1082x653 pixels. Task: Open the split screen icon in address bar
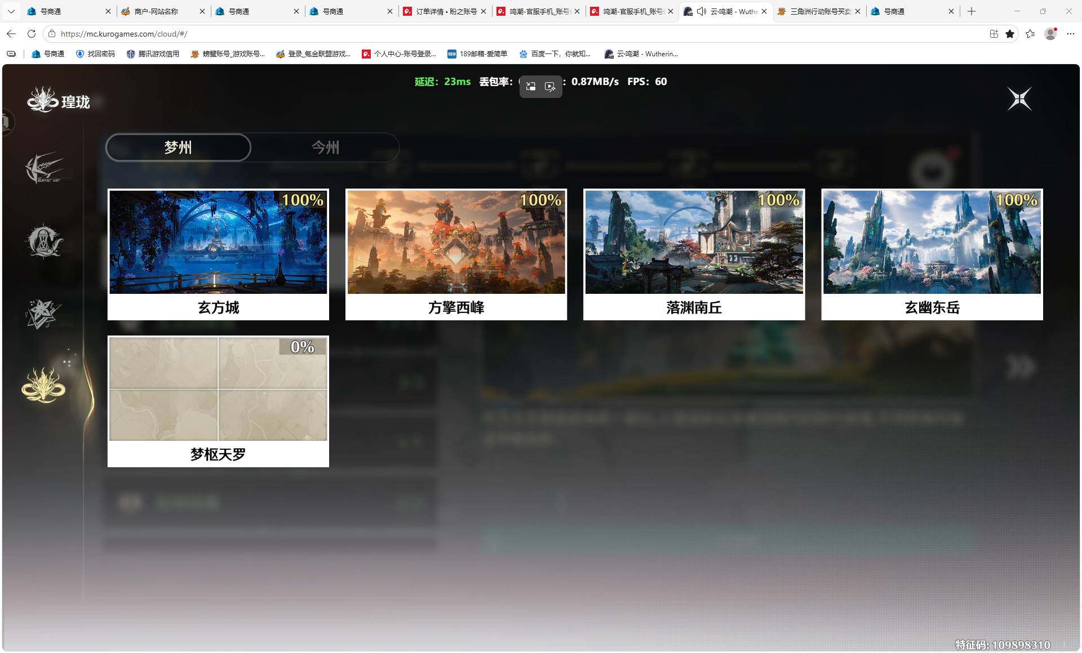coord(994,34)
